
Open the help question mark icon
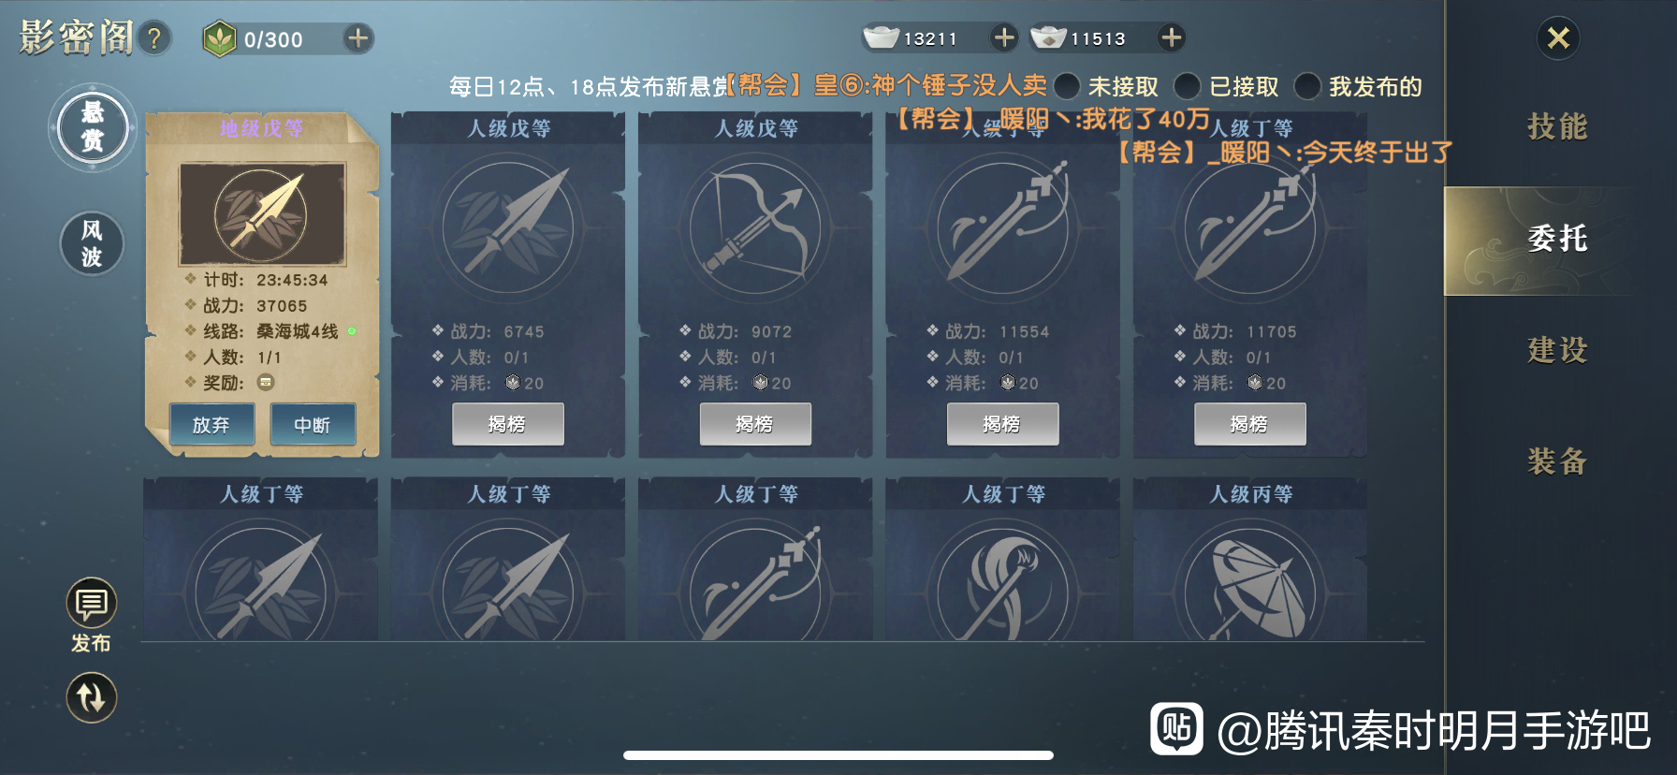(x=154, y=38)
